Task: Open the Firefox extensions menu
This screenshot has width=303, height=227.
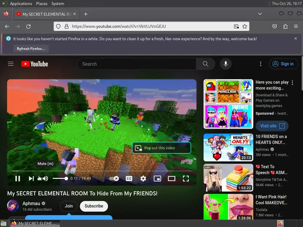Action: point(285,26)
